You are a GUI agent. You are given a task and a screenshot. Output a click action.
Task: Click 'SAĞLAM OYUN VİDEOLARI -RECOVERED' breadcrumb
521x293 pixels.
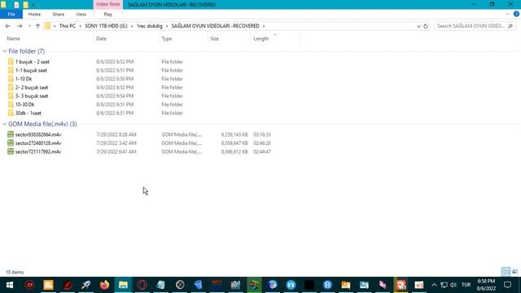[x=215, y=26]
